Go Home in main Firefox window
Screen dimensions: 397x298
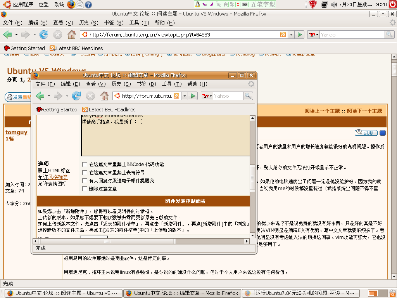coord(72,35)
